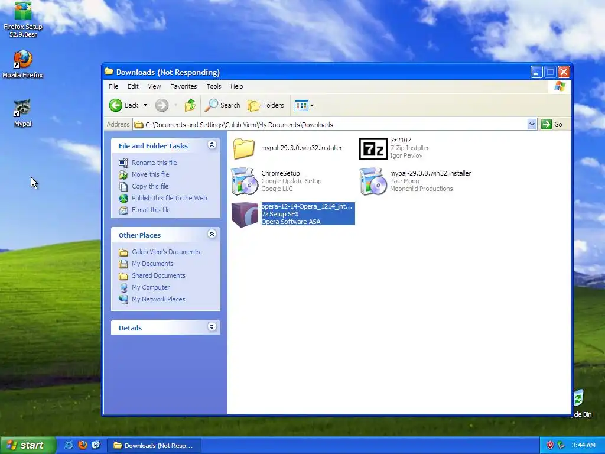The height and width of the screenshot is (454, 605).
Task: Open the Views dropdown arrow
Action: (312, 105)
